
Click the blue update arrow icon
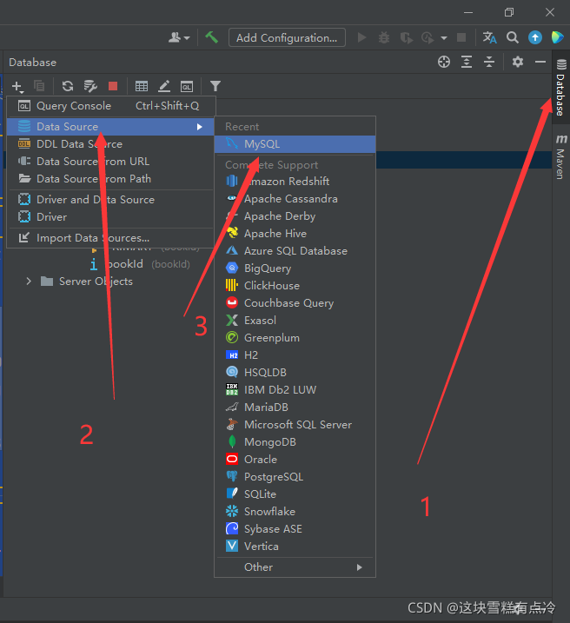(535, 37)
